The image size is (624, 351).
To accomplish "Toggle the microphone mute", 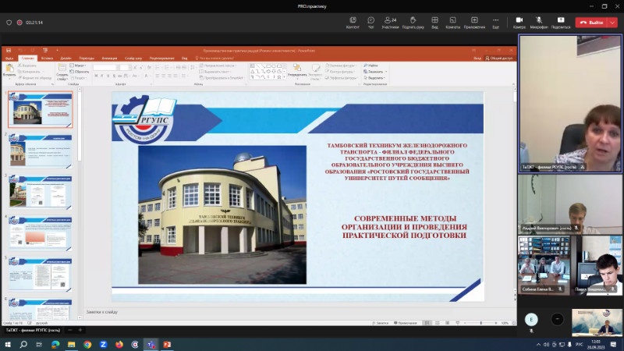I will point(539,20).
